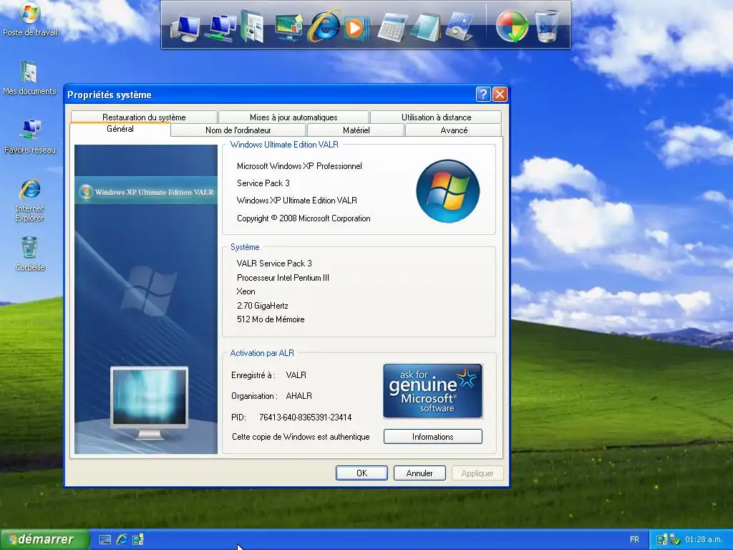
Task: Click the PID number 76413-640-8365391-23414
Action: click(305, 418)
